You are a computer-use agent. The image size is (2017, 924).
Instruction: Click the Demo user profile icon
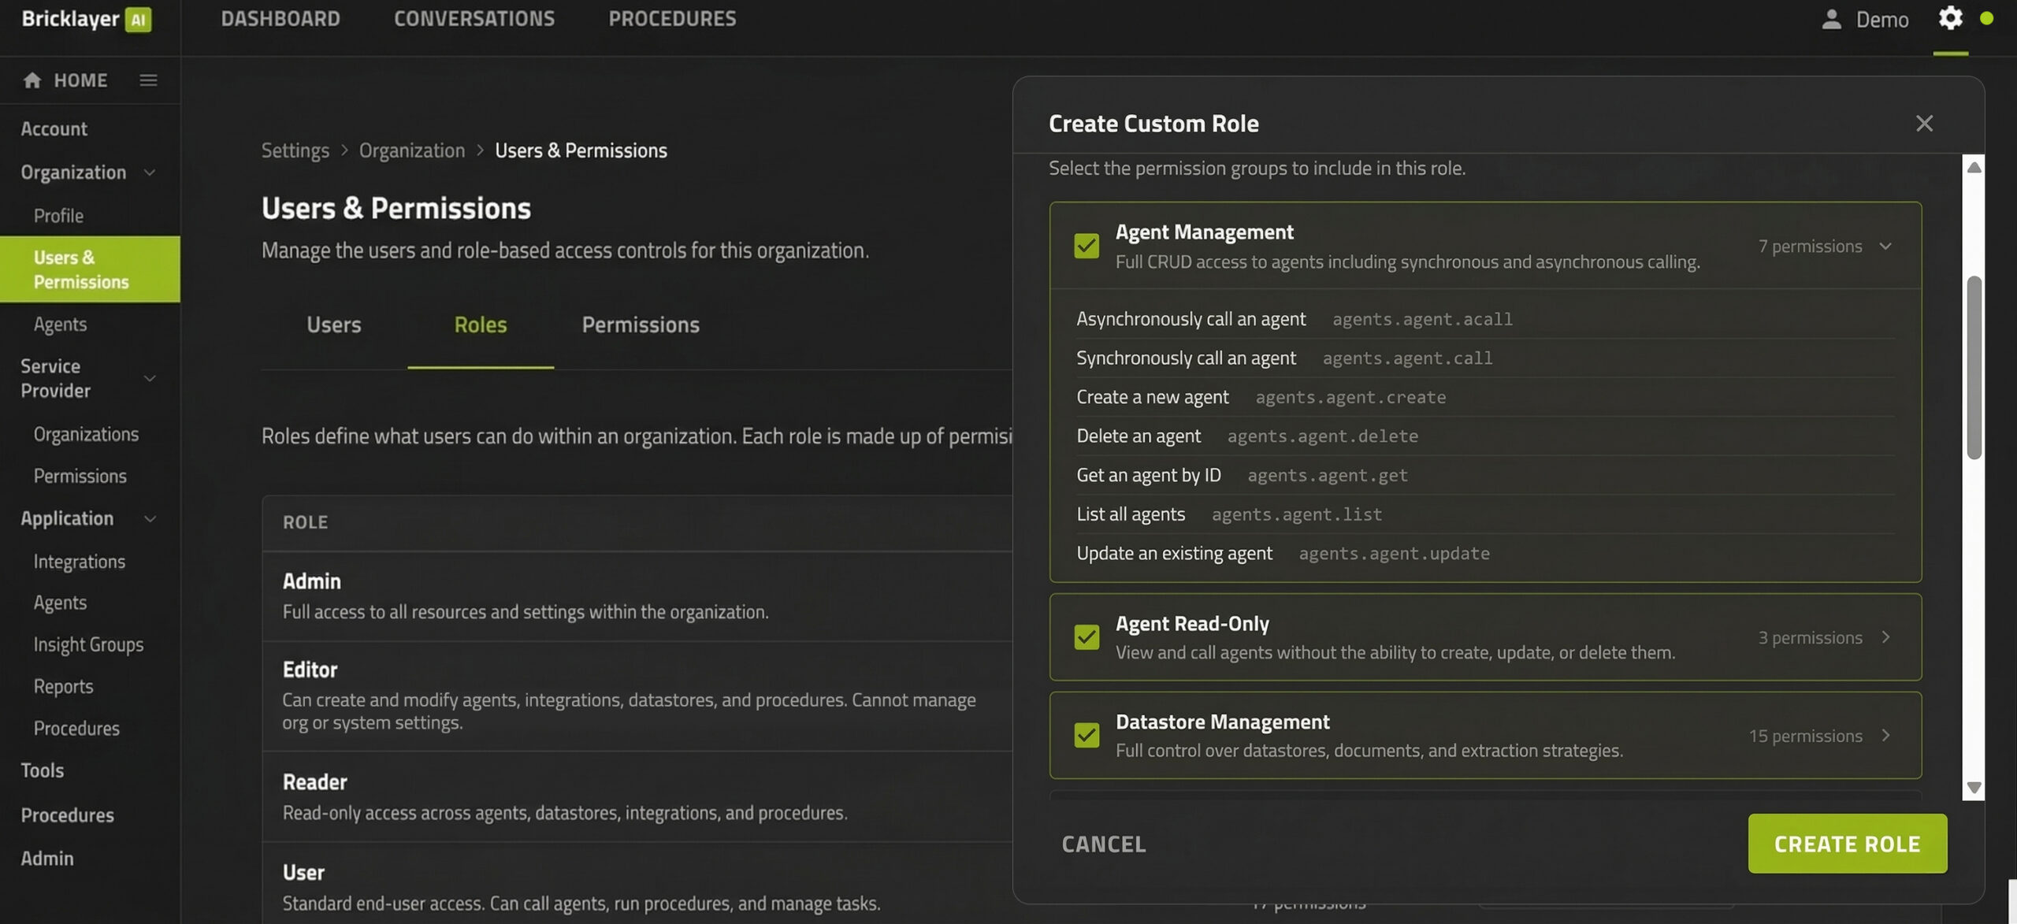[x=1831, y=19]
